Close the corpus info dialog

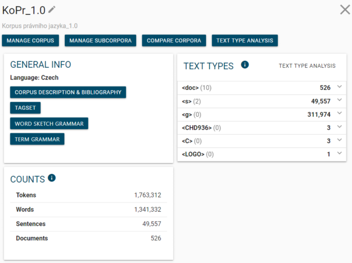tap(345, 9)
